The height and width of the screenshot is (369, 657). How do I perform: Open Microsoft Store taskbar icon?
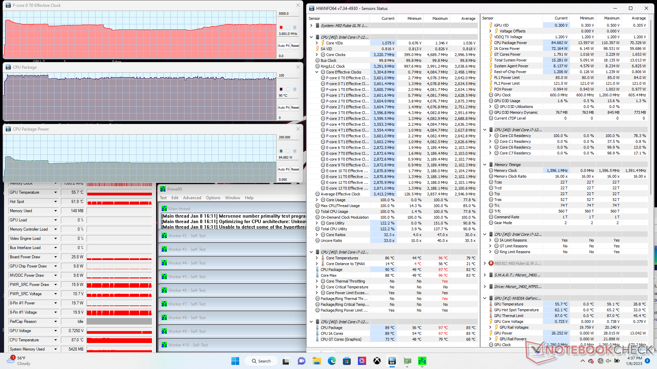[347, 361]
